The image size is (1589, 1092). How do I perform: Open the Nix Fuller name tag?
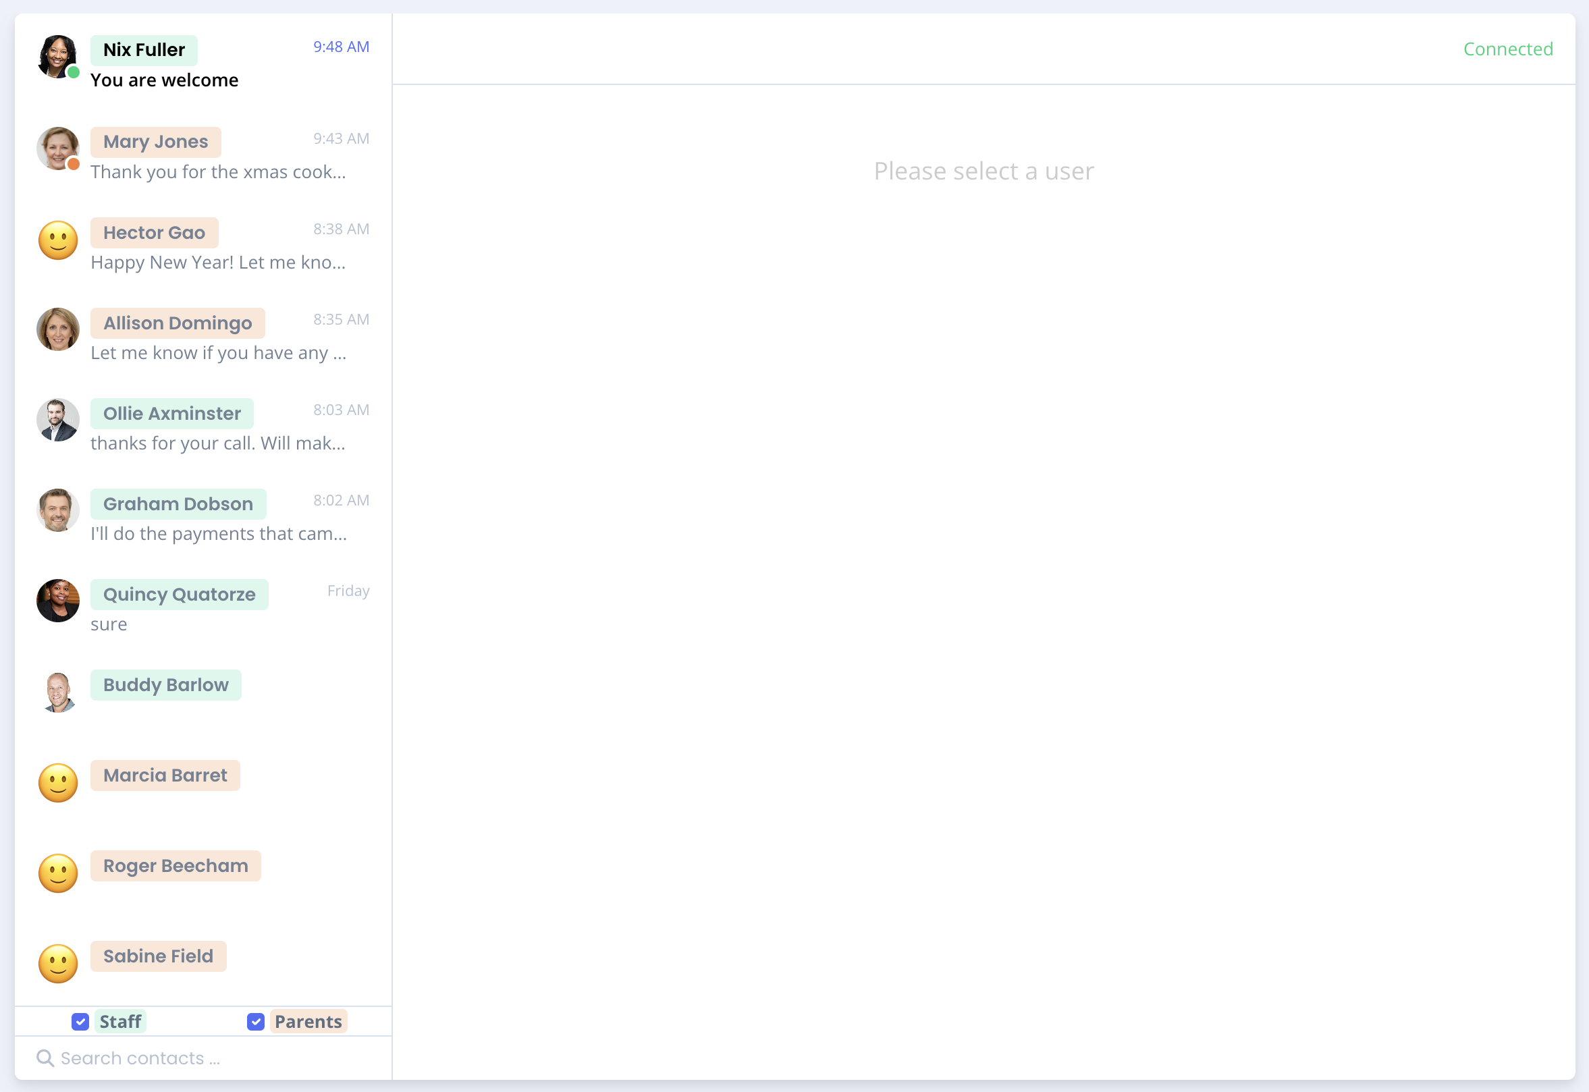click(144, 50)
